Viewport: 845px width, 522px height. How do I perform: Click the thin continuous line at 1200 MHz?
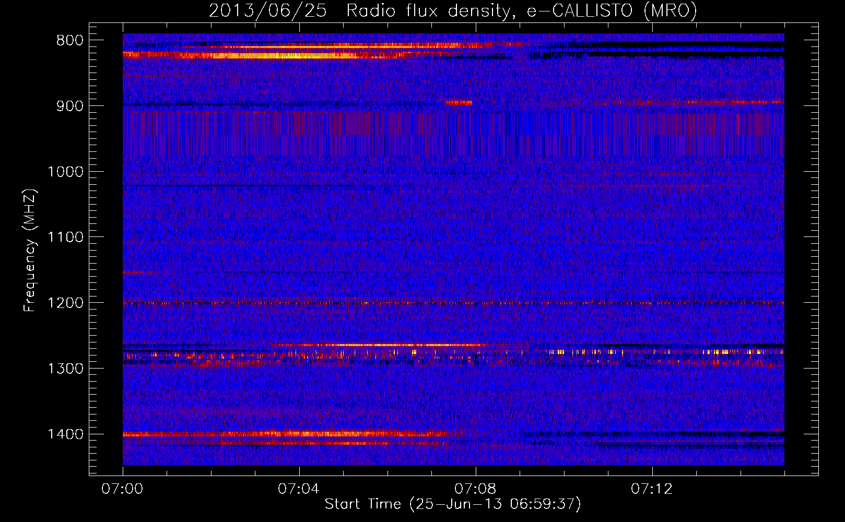click(x=453, y=303)
